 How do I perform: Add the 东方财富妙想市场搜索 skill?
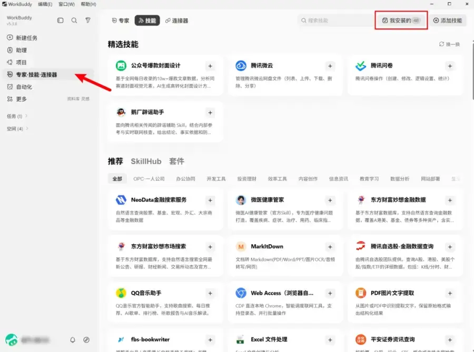pos(210,247)
